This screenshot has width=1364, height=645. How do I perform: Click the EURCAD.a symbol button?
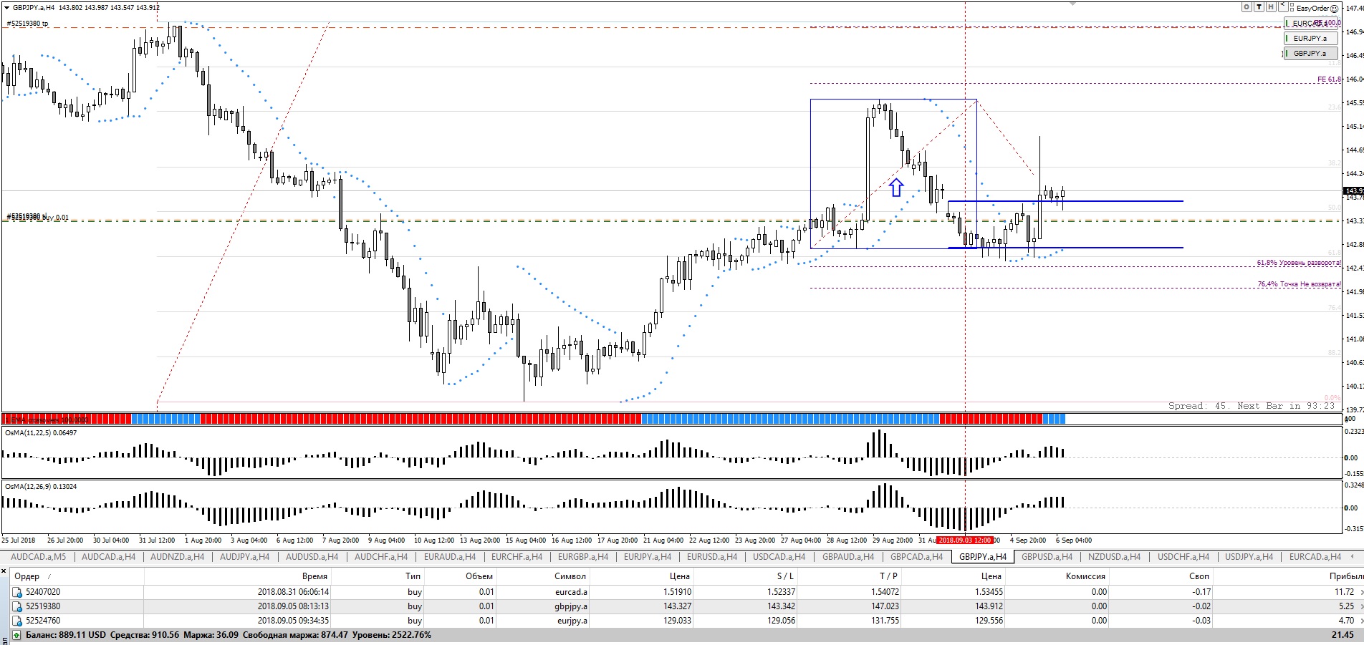tap(1310, 24)
